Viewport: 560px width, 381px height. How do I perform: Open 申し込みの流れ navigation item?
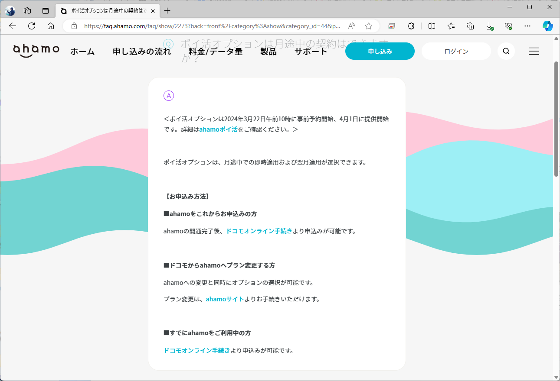click(x=142, y=52)
